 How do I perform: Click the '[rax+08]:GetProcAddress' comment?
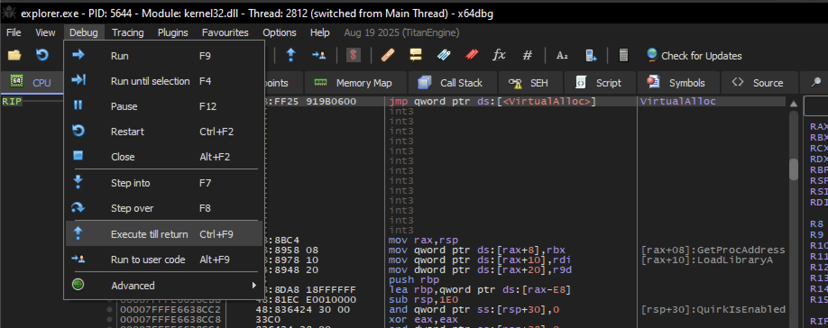coord(713,250)
